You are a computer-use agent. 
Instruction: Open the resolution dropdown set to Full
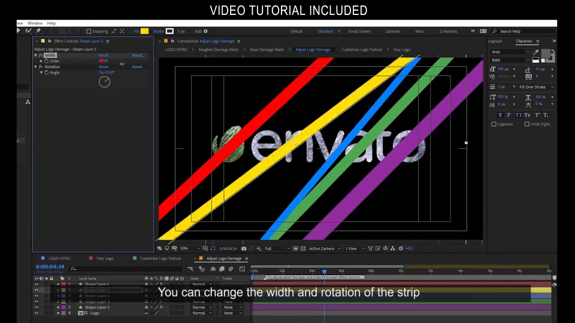point(277,248)
